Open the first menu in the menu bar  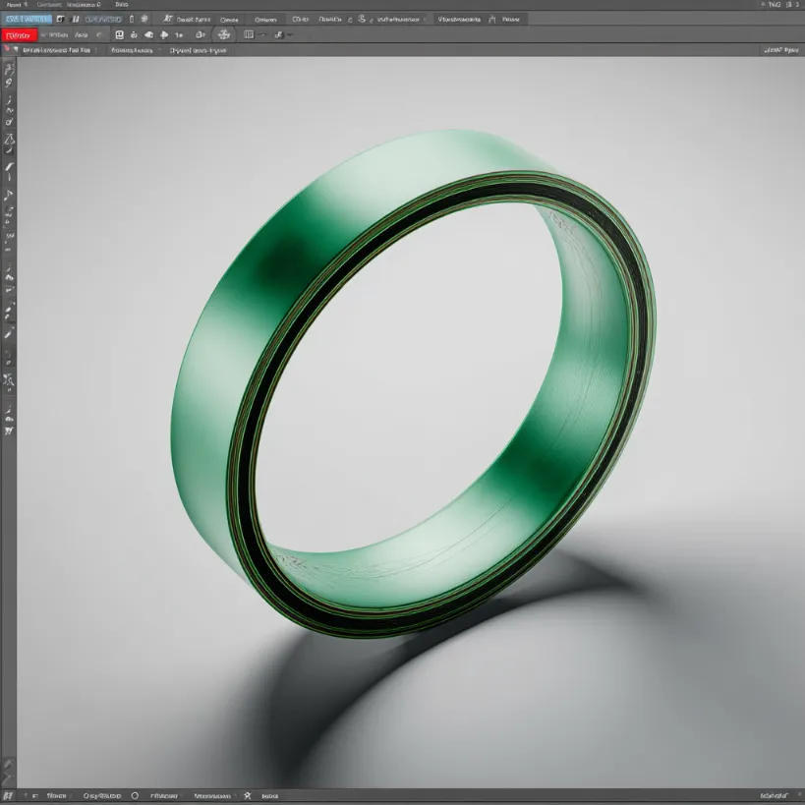12,5
